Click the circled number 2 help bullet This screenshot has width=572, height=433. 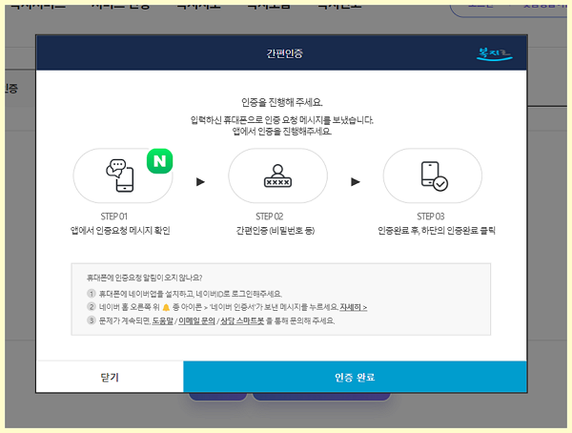tap(92, 307)
